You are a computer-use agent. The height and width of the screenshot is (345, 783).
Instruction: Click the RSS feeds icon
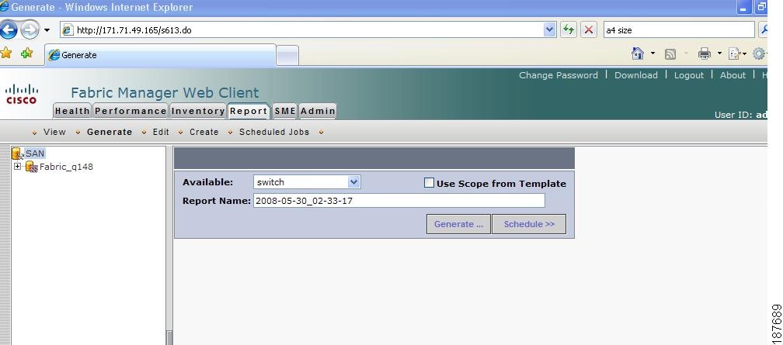(670, 53)
